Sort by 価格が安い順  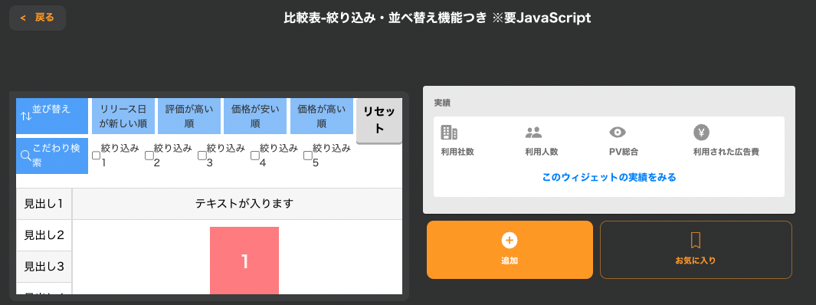255,116
